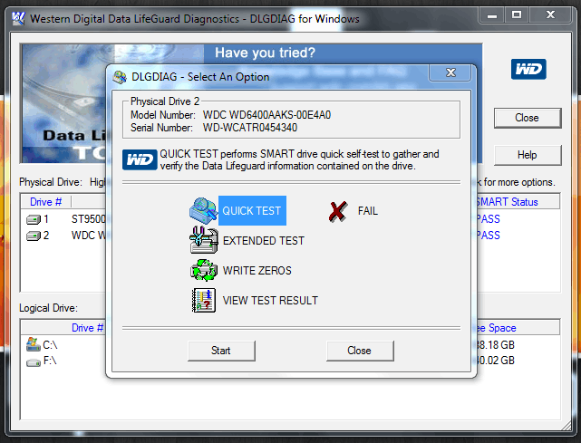This screenshot has width=581, height=443.
Task: Close the DLGDIAG dialog with X
Action: click(450, 72)
